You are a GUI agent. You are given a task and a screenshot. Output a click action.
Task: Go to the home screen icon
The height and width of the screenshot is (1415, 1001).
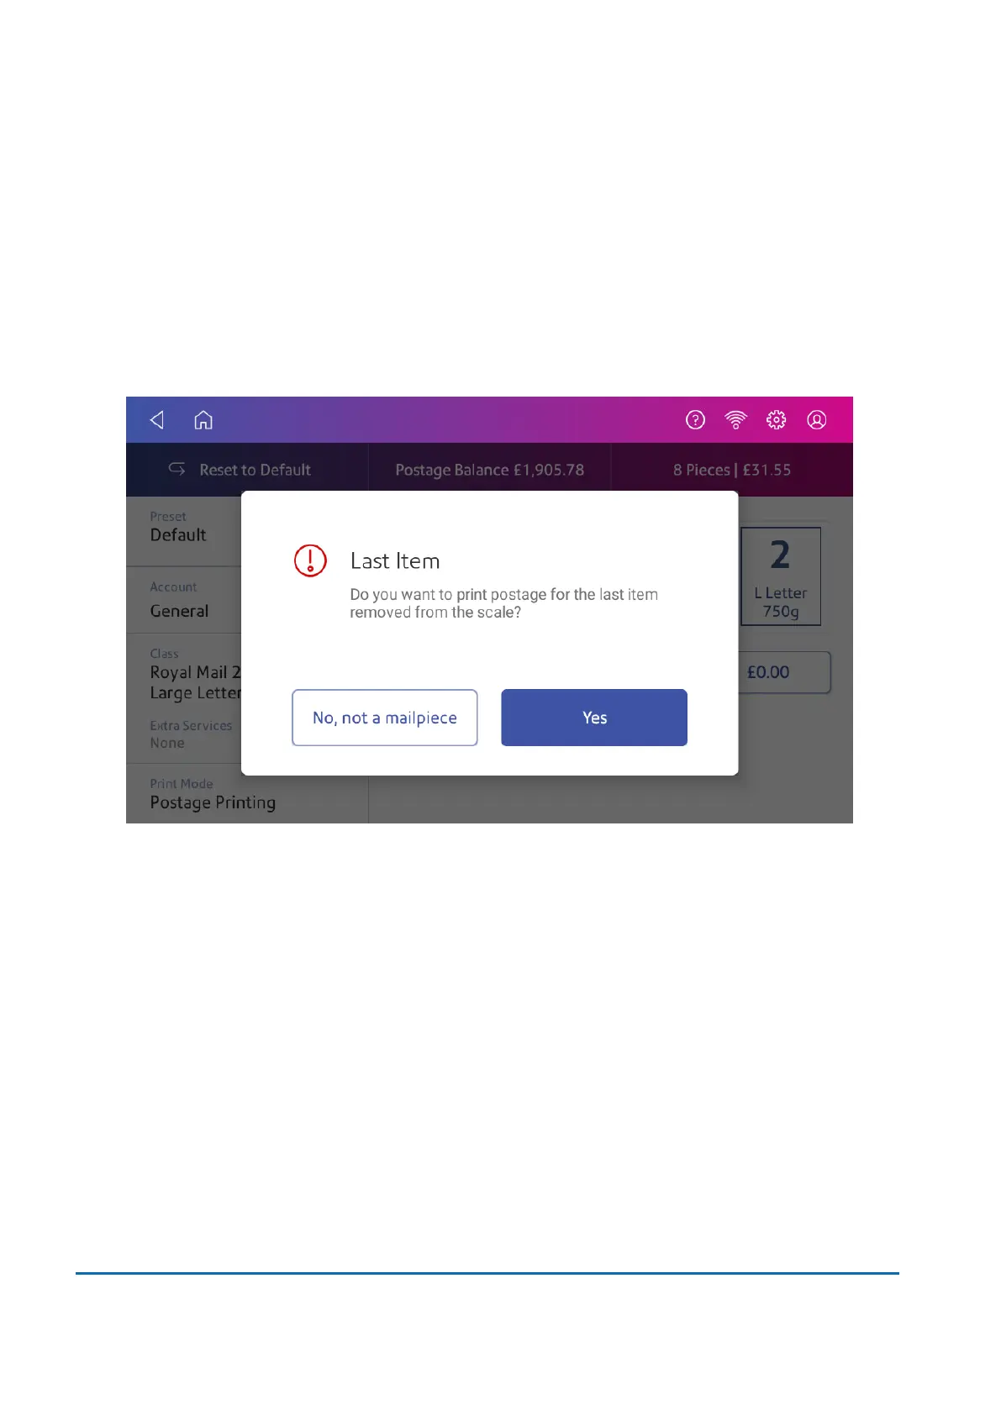203,419
